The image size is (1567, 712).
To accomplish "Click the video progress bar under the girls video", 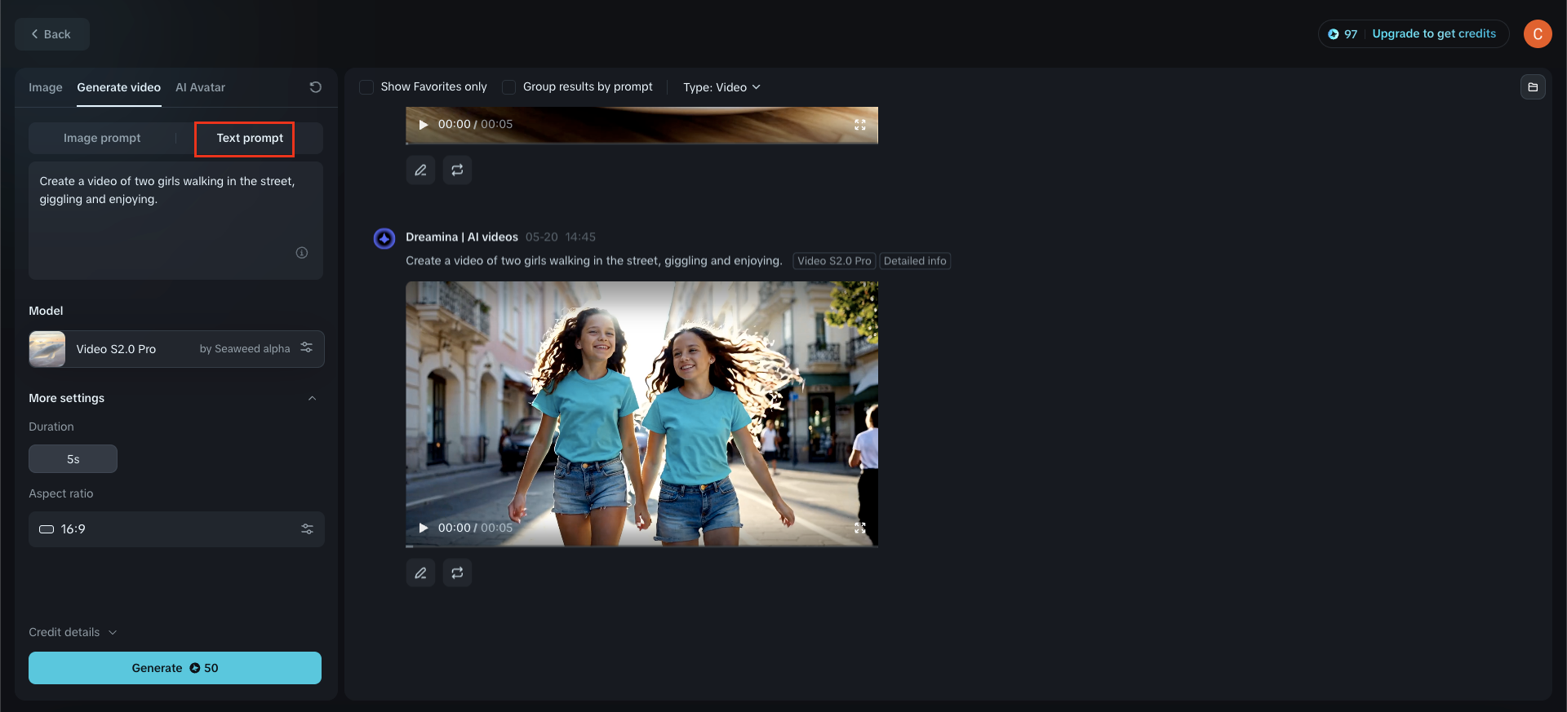I will click(x=641, y=545).
